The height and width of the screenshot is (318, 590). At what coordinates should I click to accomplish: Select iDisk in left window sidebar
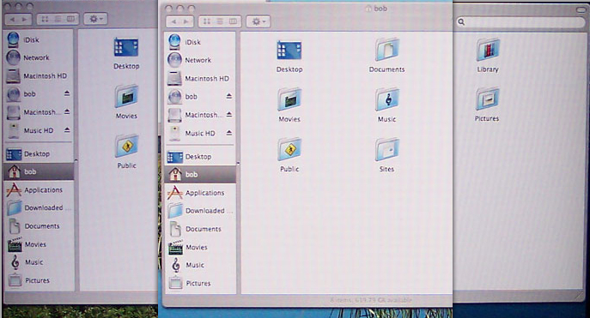40,39
